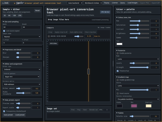Viewport: 162px width, 122px height.
Task: Launch the Demo button
Action: 122,3
